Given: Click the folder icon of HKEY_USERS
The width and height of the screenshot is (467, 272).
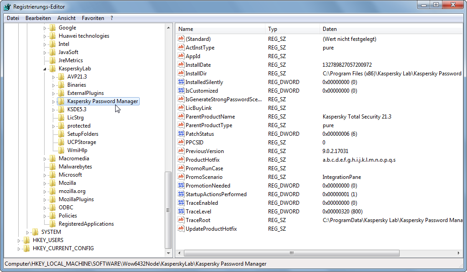Looking at the screenshot, I should [x=26, y=240].
